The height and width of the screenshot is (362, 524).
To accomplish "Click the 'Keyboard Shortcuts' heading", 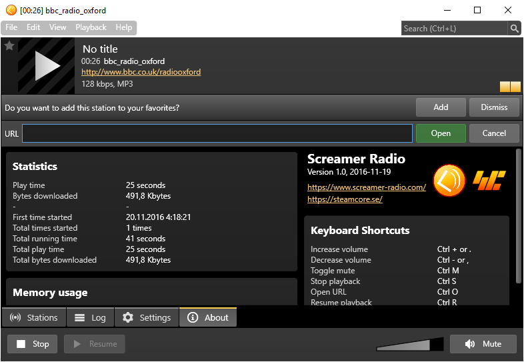I will (x=360, y=230).
